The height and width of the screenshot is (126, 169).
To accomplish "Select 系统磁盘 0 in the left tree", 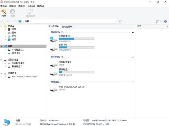I will (17, 66).
